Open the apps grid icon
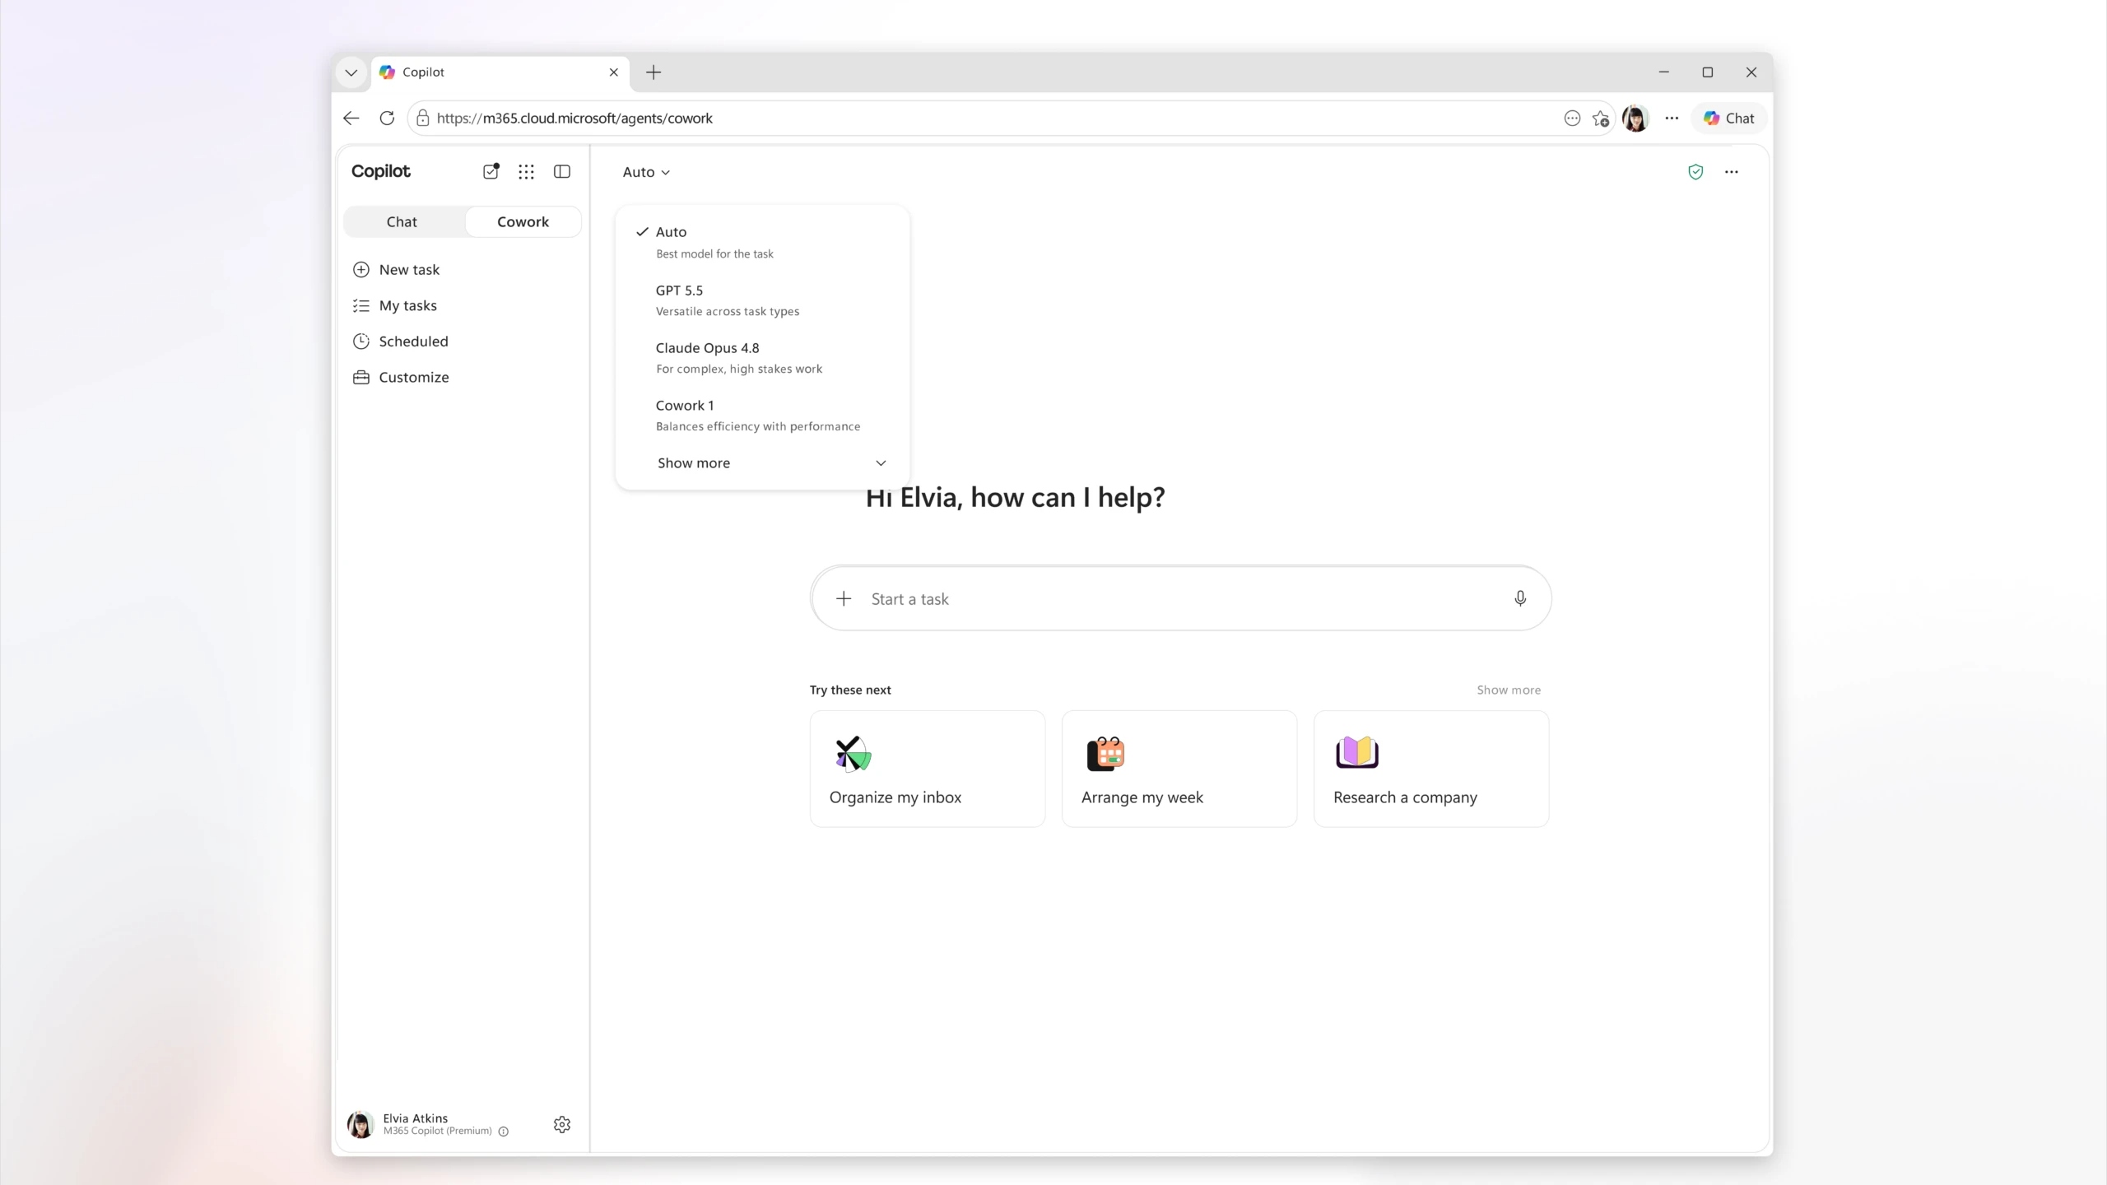 (526, 171)
